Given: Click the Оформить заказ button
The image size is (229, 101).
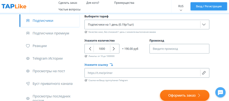Looking at the screenshot, I should point(185,95).
